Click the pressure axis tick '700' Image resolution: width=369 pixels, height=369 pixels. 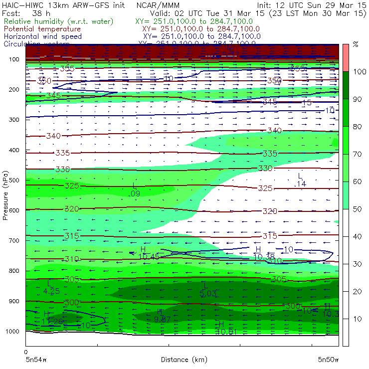click(14, 240)
